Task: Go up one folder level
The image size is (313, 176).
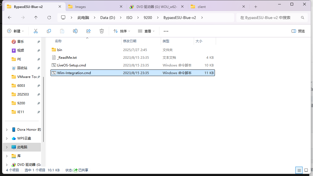Action: coord(36,18)
